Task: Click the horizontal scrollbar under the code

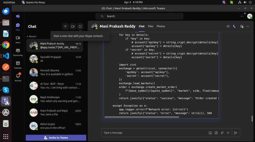Action: [x=142, y=117]
